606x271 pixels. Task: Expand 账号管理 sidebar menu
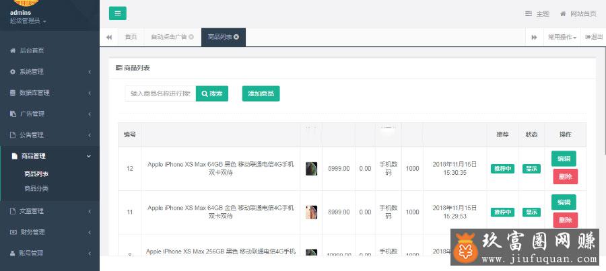coord(49,254)
